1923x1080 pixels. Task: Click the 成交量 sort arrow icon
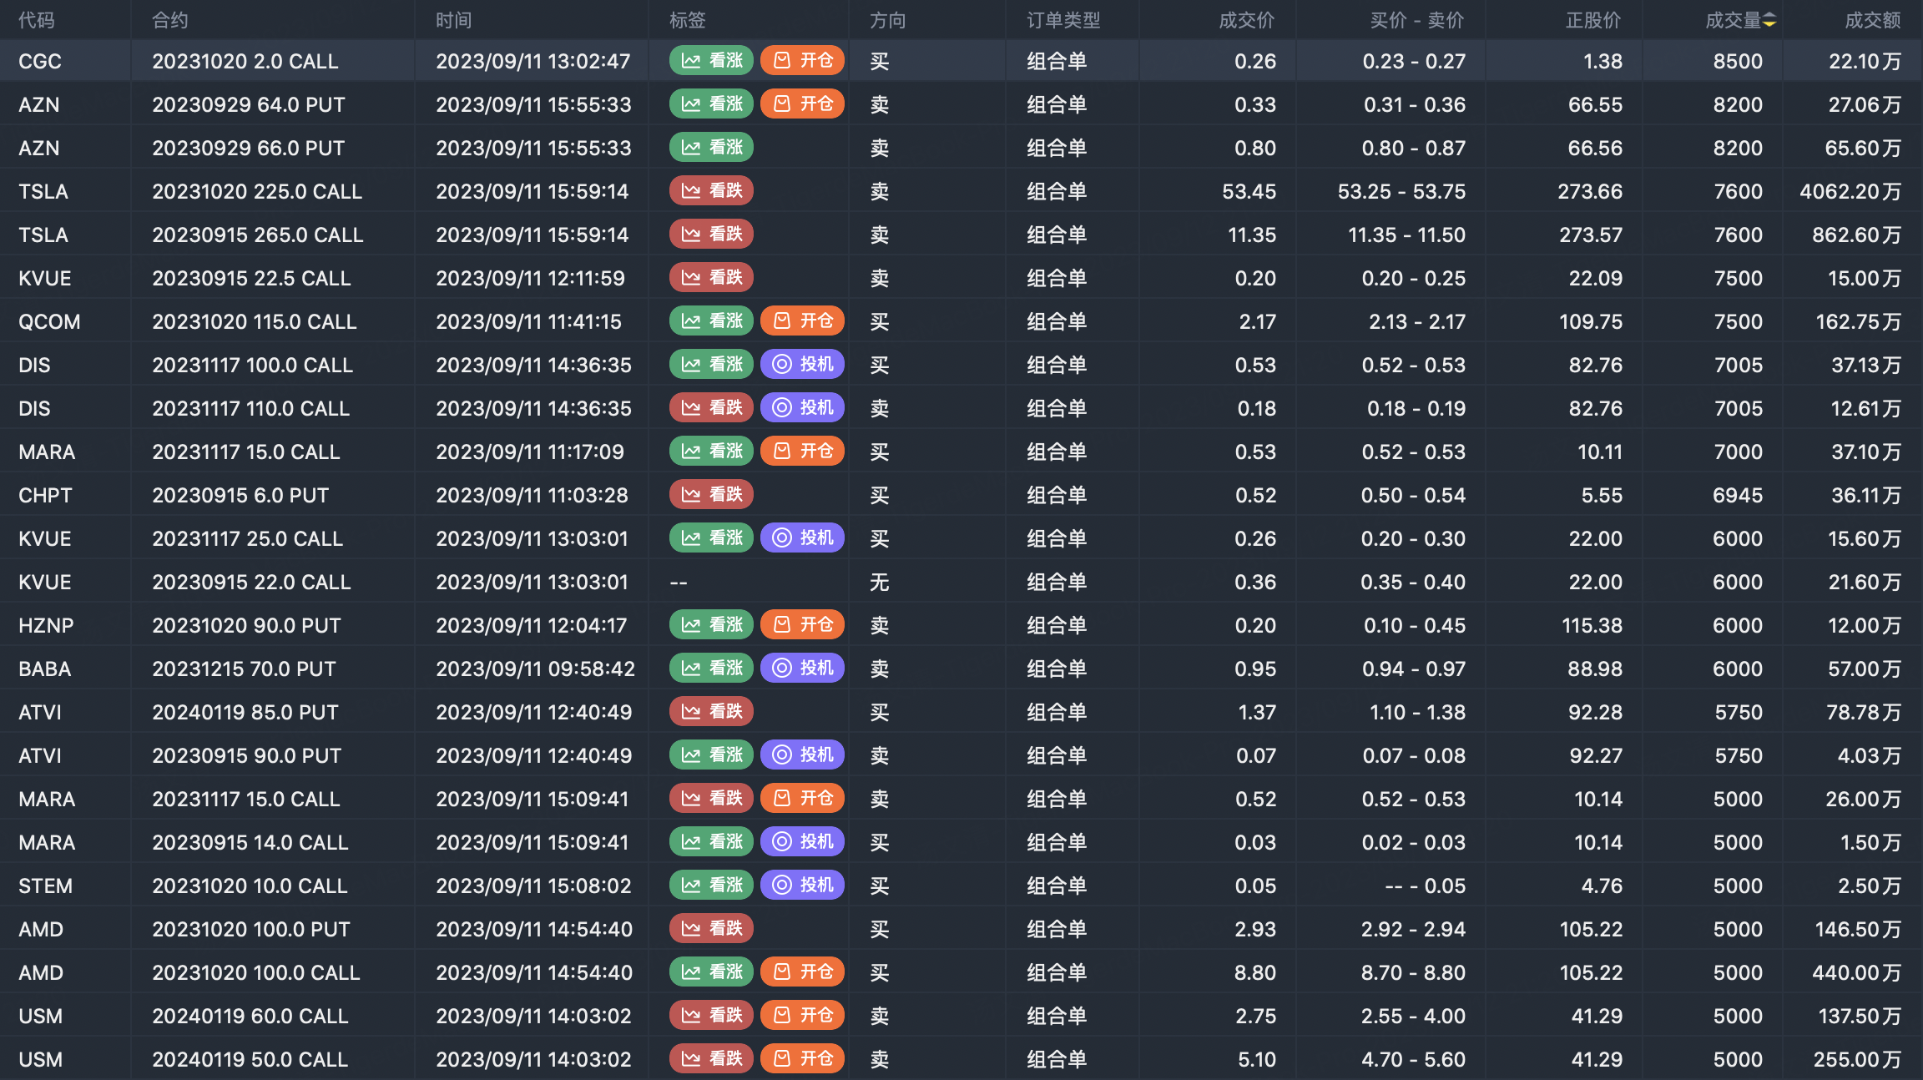[x=1769, y=20]
